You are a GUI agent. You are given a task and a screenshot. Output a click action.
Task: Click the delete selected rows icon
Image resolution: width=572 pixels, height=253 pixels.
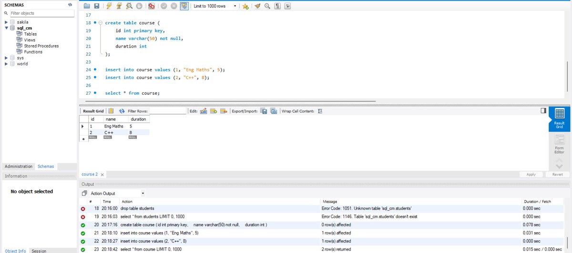pos(223,111)
